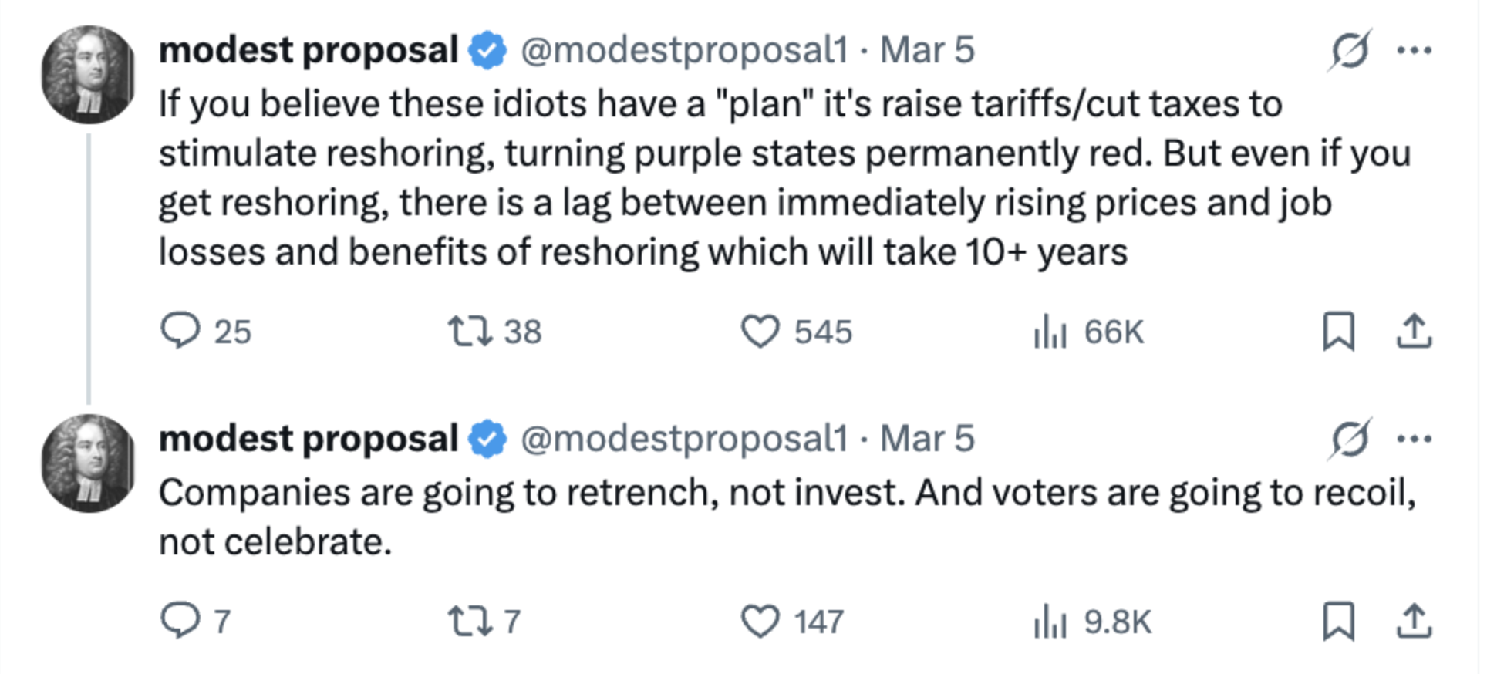View analytics for the 9.8K views tweet

click(1050, 622)
